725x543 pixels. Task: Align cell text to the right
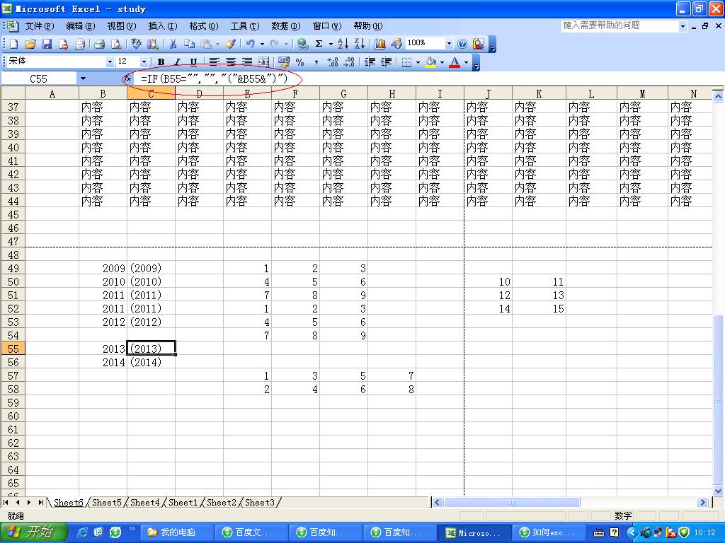(x=247, y=62)
